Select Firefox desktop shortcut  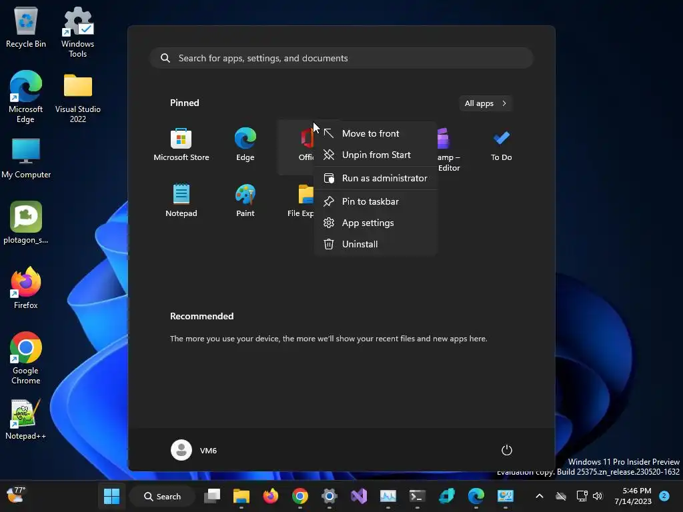coord(26,288)
